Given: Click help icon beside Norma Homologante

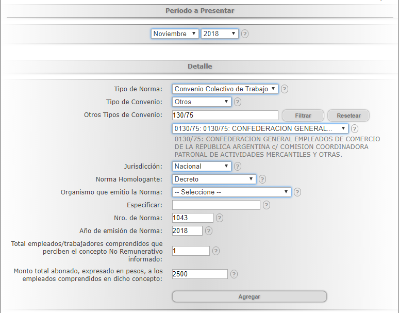Looking at the screenshot, I should click(262, 179).
